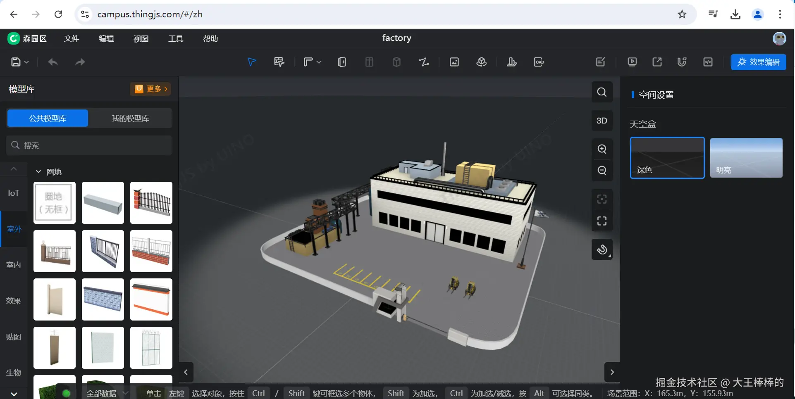Open the 编辑 menu
Screen dimensions: 795x399
tap(106, 38)
